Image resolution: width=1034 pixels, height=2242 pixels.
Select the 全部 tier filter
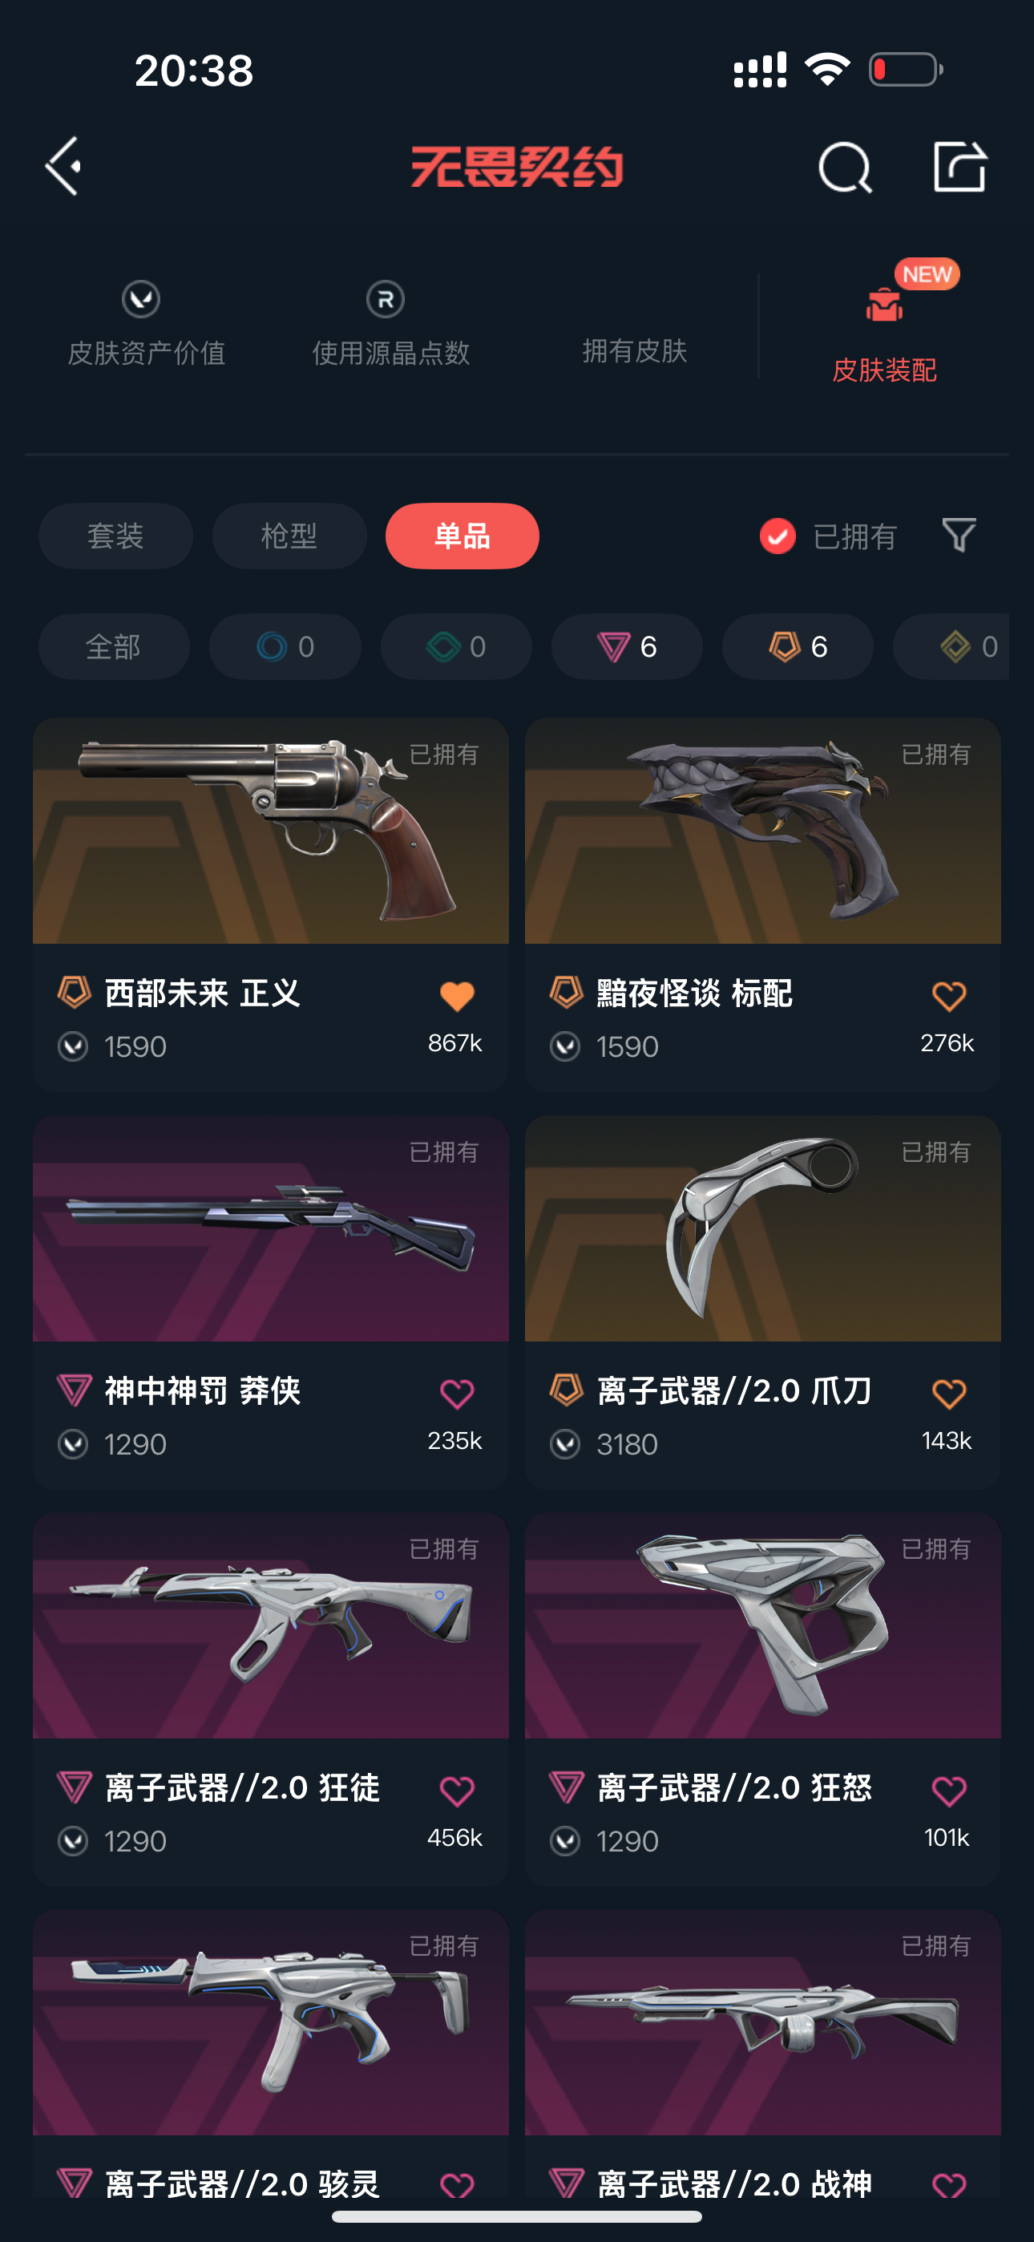(114, 646)
